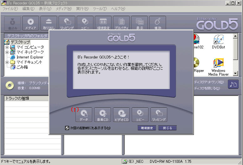Minimize the B's Recorder GOLD5 window

pyautogui.click(x=227, y=3)
